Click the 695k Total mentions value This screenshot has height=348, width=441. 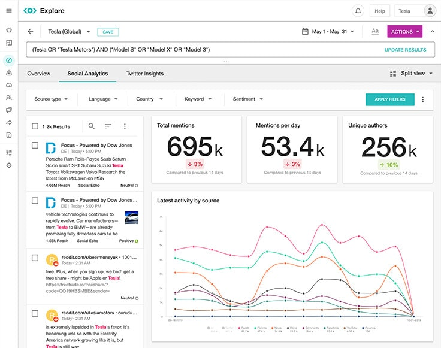click(x=195, y=147)
